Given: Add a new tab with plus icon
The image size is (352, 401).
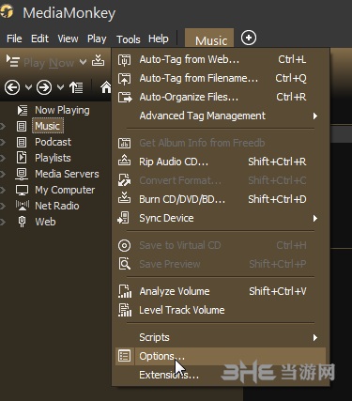Looking at the screenshot, I should [x=249, y=38].
